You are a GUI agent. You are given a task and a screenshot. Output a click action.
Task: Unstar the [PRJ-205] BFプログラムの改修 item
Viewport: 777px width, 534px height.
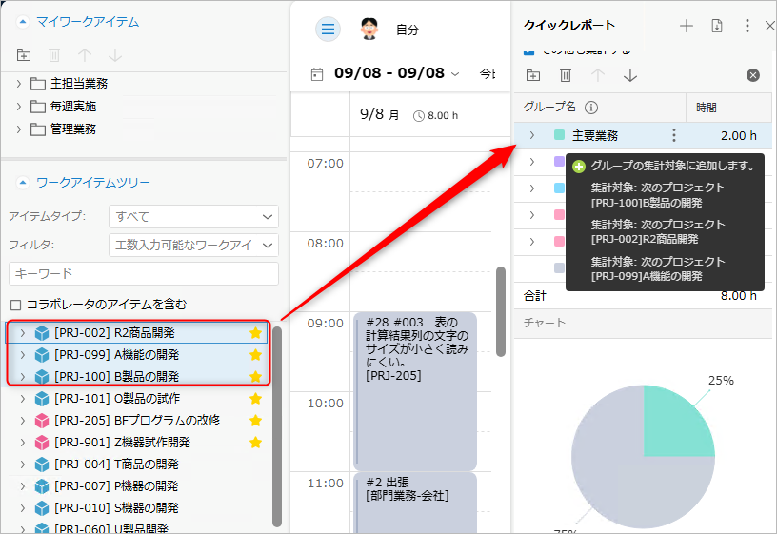(x=255, y=421)
